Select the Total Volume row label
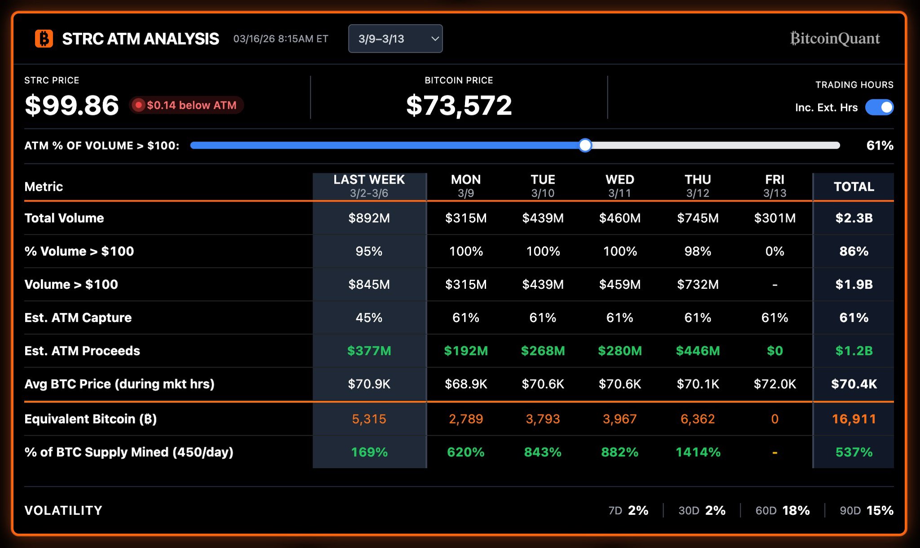This screenshot has width=920, height=548. [64, 218]
